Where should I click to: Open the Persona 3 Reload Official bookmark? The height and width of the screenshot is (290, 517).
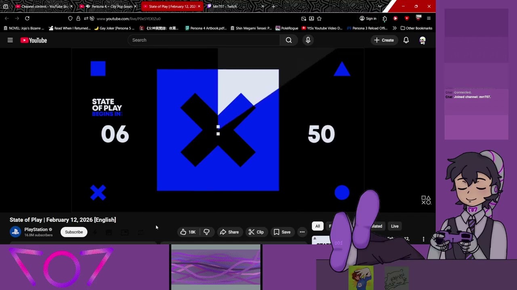pyautogui.click(x=367, y=28)
